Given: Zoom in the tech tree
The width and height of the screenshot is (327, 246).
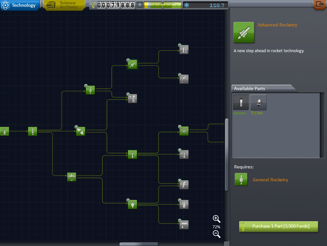Looking at the screenshot, I should click(x=216, y=219).
